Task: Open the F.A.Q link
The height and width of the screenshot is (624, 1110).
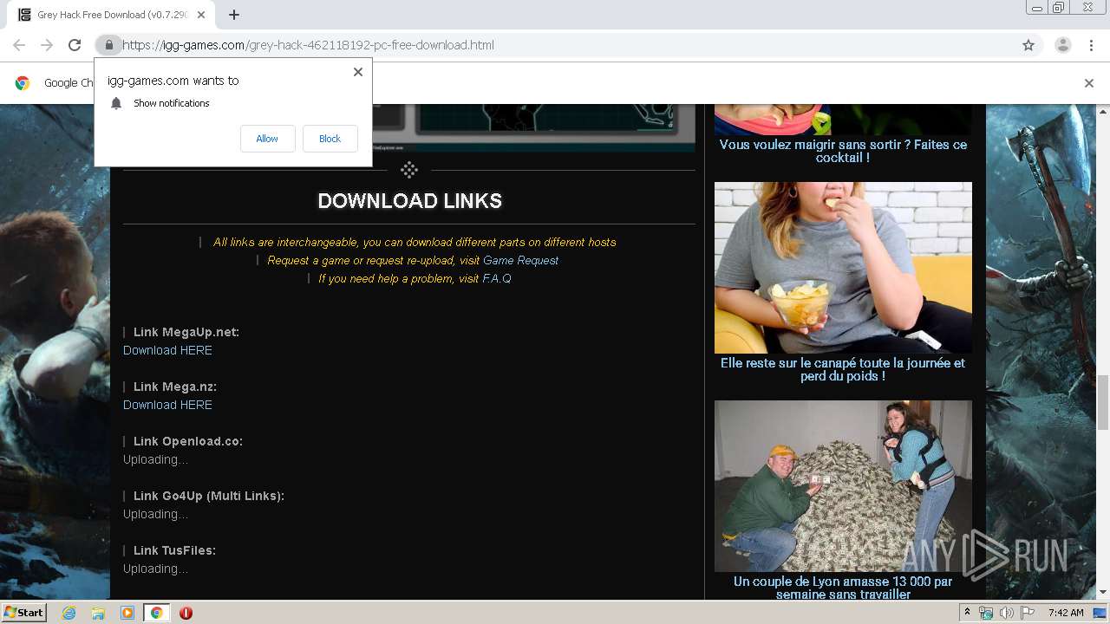Action: click(x=497, y=278)
